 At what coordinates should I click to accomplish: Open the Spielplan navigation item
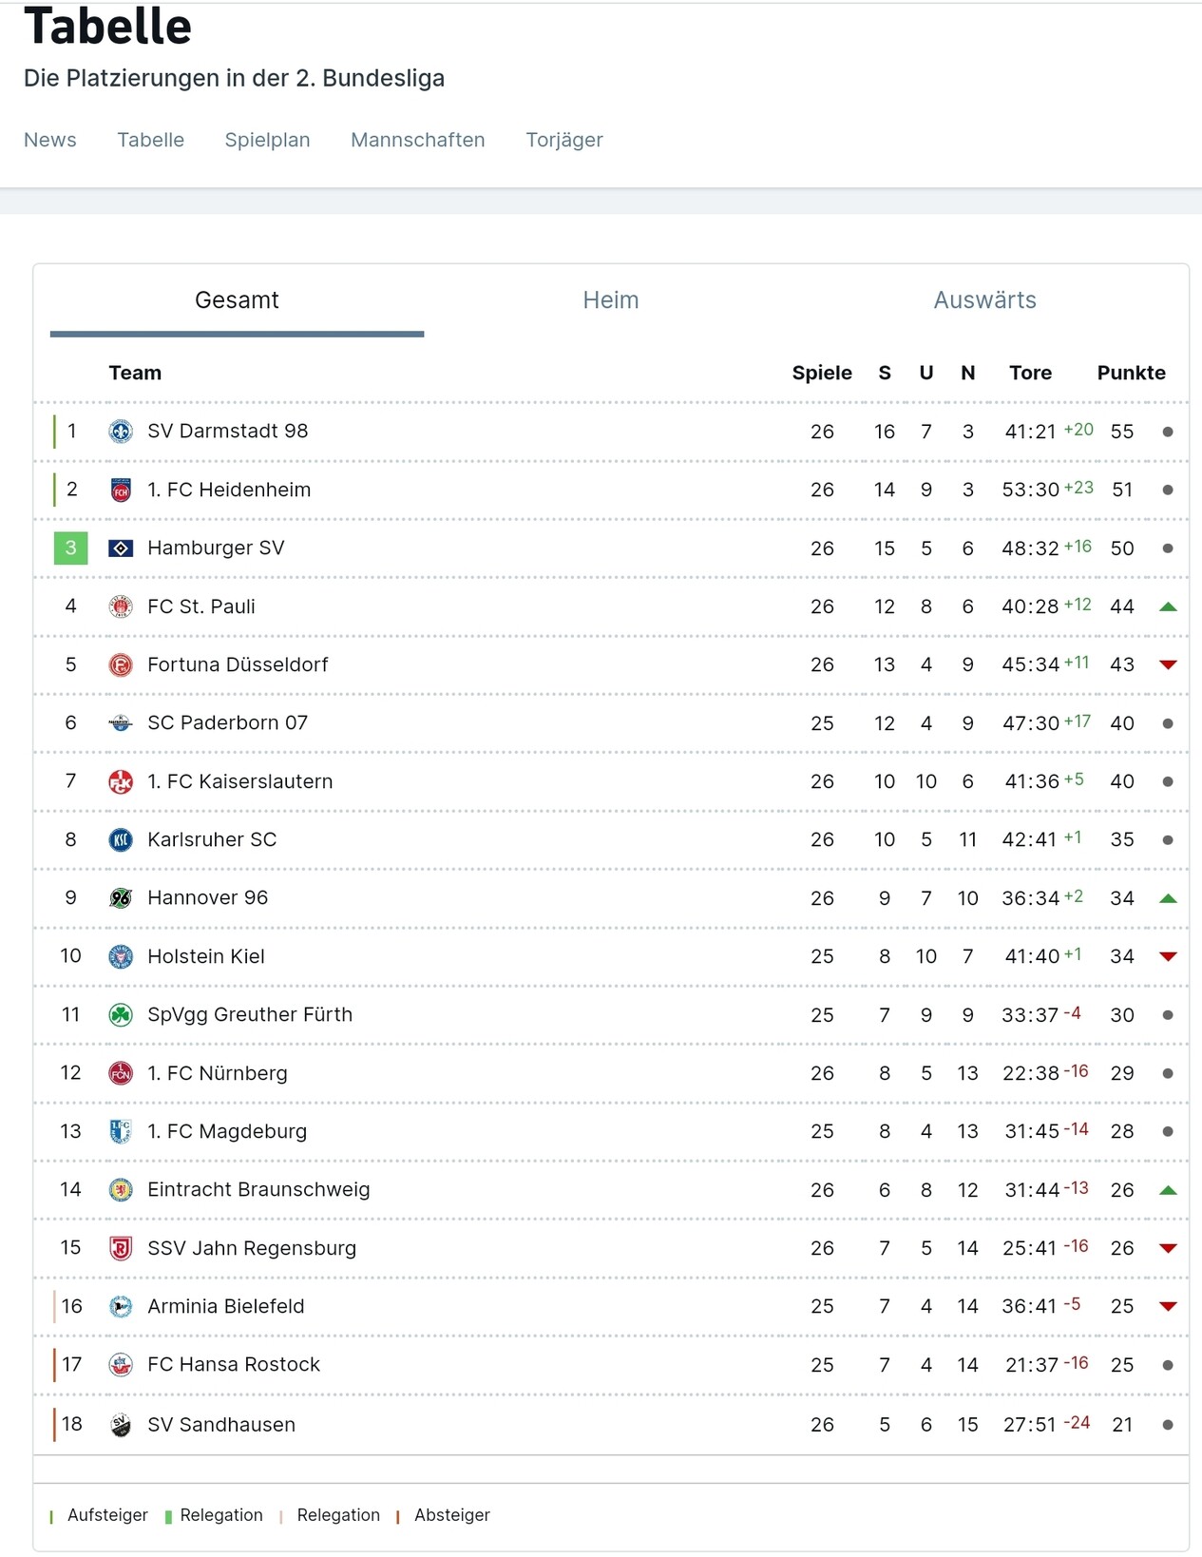coord(267,140)
